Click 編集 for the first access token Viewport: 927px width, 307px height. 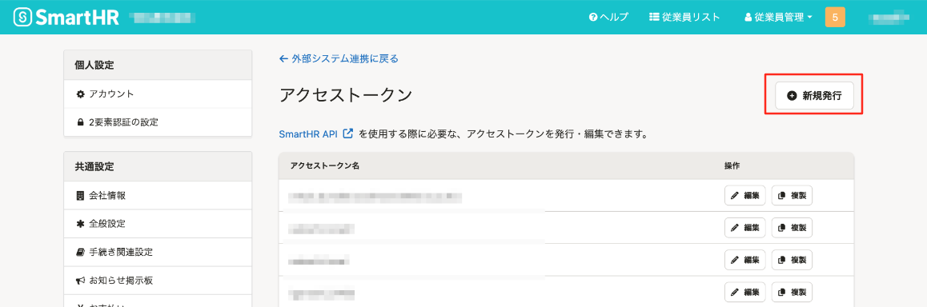745,195
